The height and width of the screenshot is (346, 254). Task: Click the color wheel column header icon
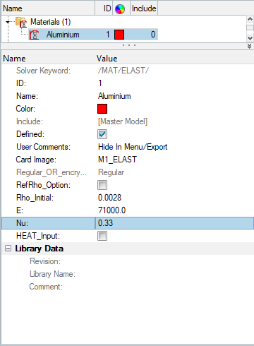tap(120, 9)
